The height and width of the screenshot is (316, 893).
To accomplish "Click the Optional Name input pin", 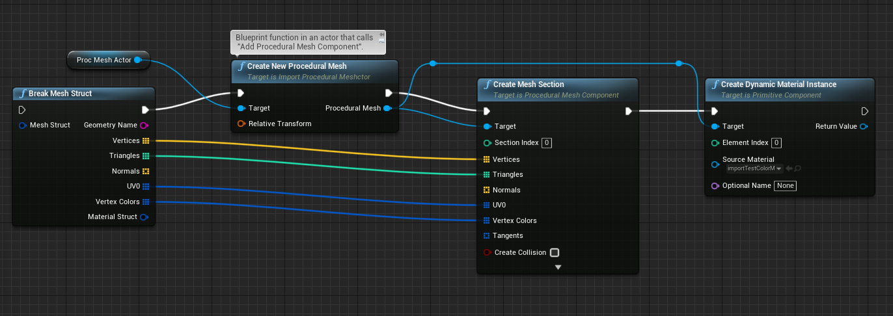I will [715, 185].
